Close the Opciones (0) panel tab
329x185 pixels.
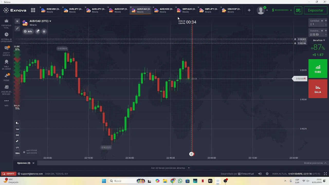pos(33,163)
